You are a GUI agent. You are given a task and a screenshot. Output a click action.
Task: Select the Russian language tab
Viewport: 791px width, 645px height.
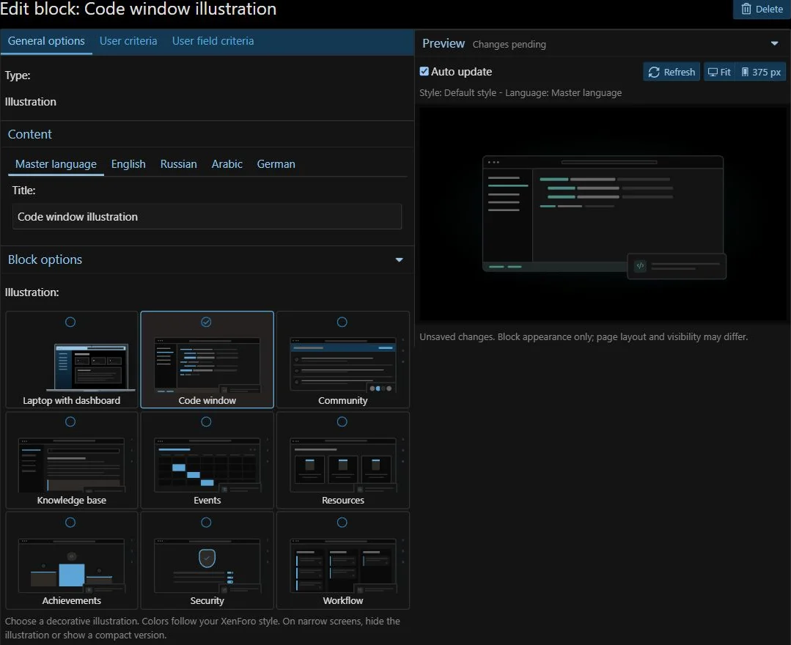coord(179,164)
